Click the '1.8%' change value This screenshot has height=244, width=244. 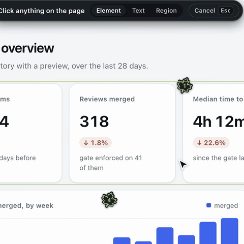(99, 143)
